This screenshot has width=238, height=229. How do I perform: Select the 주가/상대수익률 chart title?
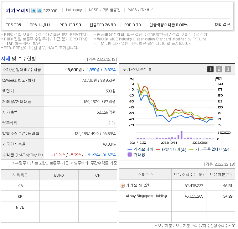click(x=137, y=70)
